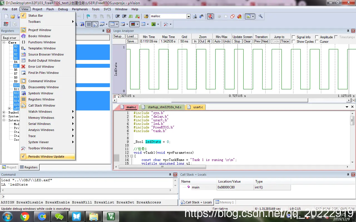
Task: Click the 0x08000C80 value cell
Action: click(235, 187)
